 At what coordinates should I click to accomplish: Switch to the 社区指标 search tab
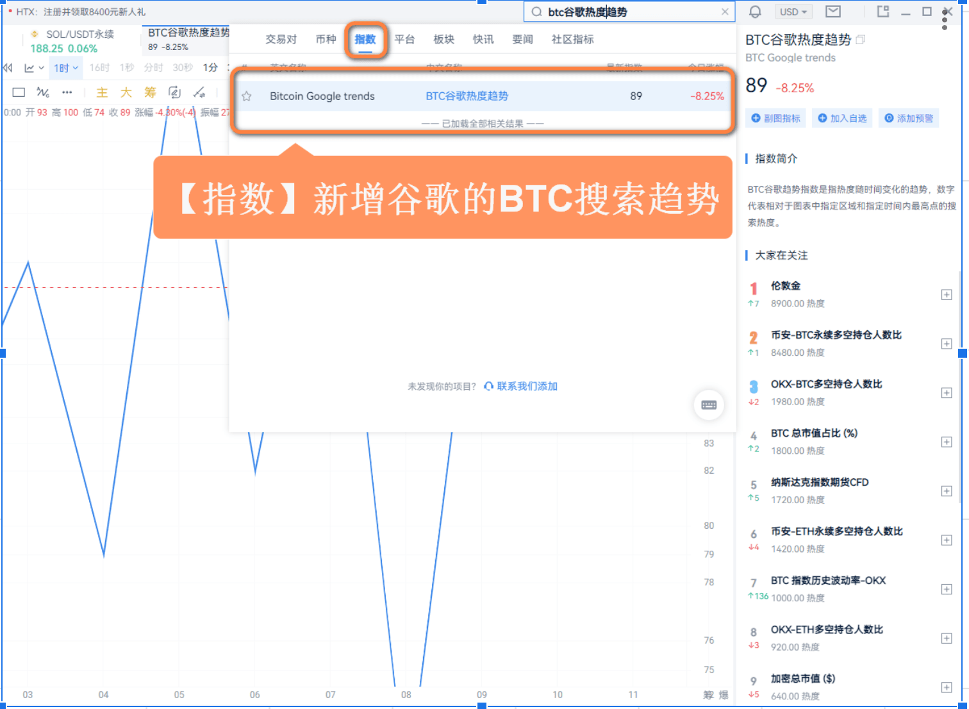coord(572,40)
